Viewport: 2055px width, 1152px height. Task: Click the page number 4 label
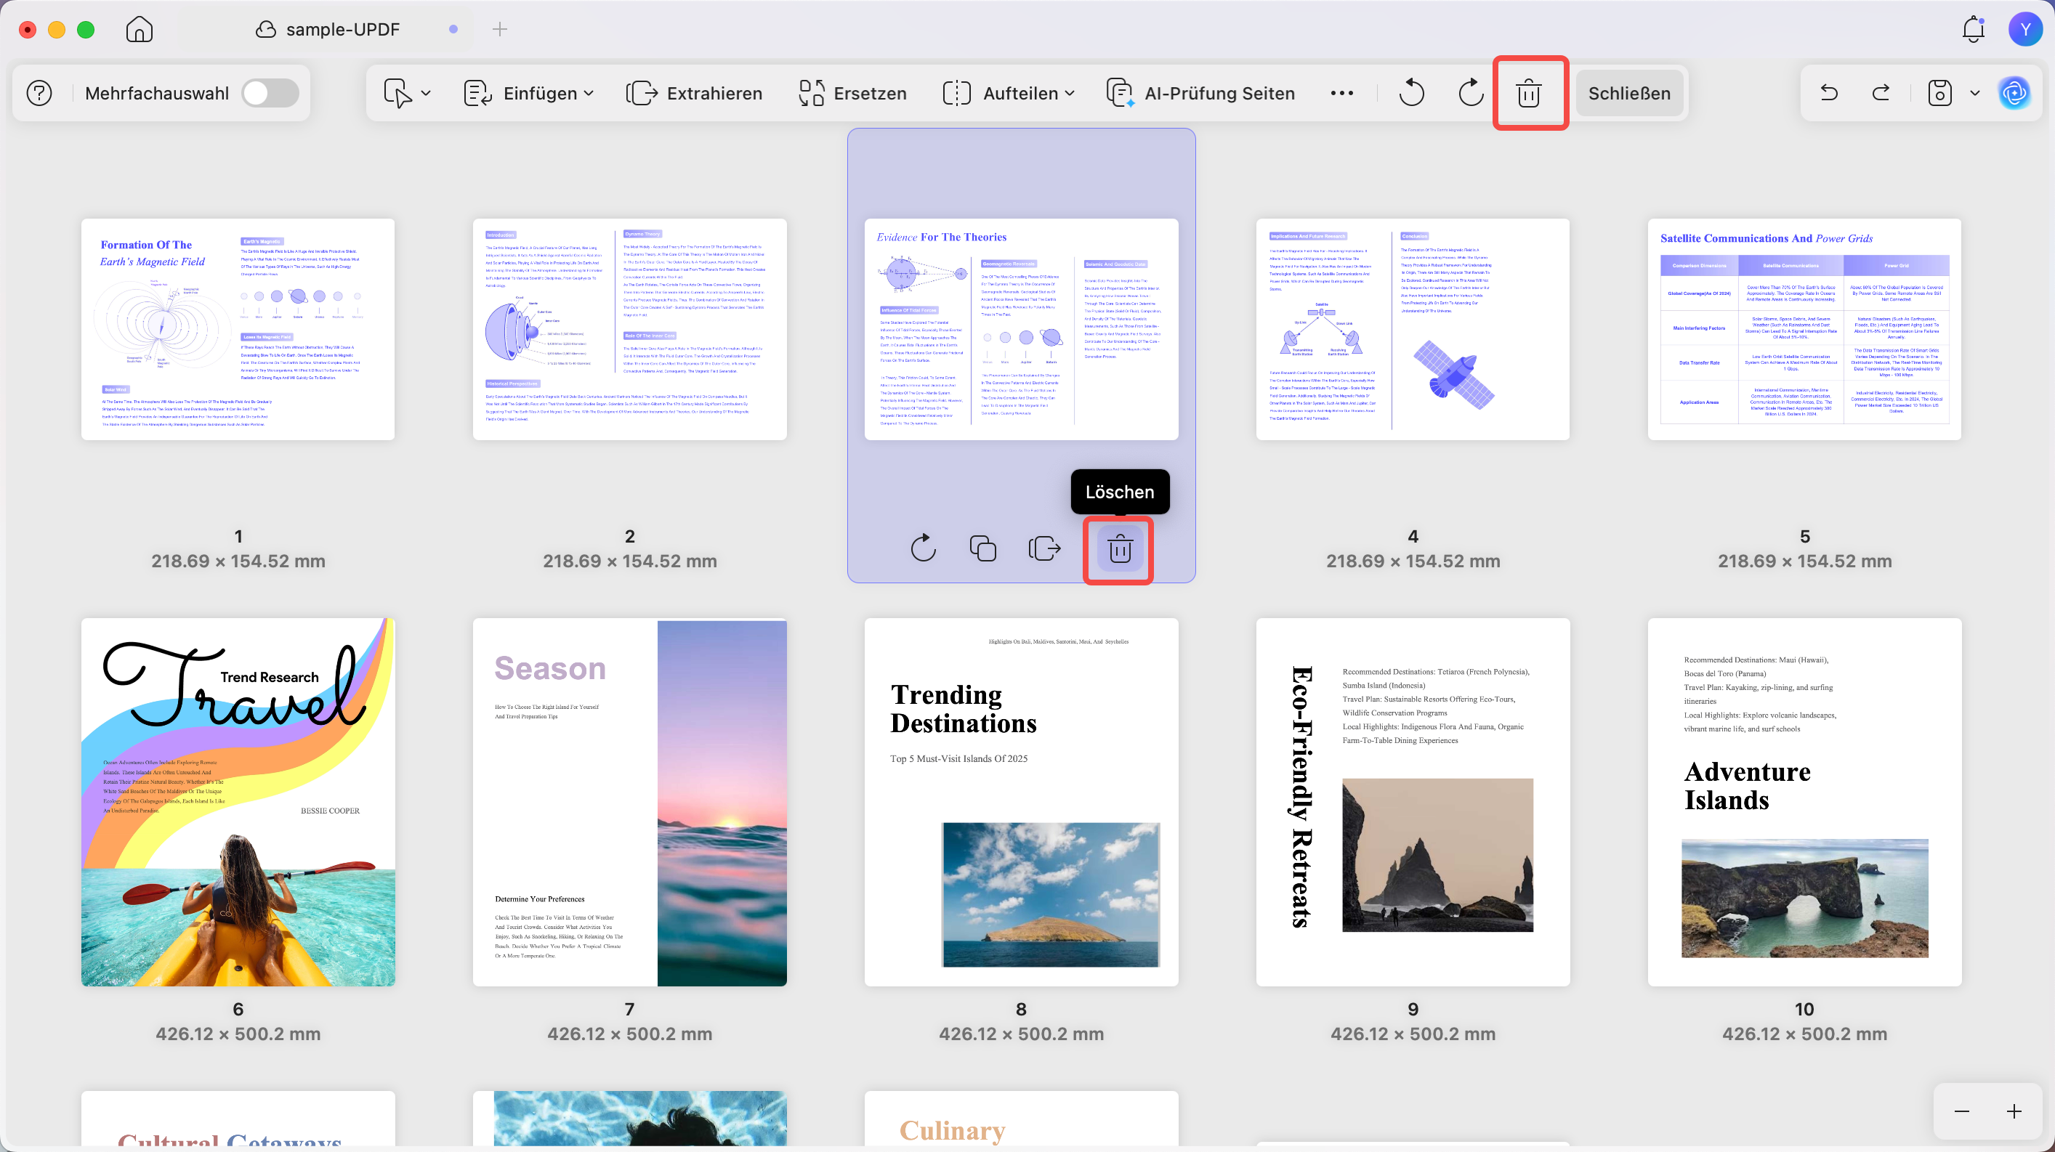point(1413,537)
